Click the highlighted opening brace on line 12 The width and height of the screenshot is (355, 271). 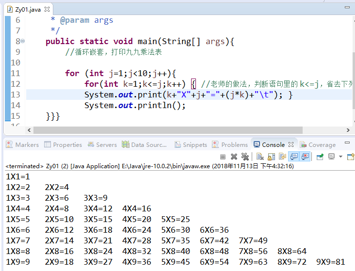(194, 84)
